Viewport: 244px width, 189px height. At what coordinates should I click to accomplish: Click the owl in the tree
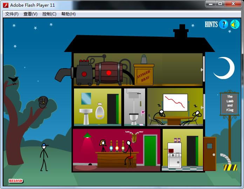[43, 102]
